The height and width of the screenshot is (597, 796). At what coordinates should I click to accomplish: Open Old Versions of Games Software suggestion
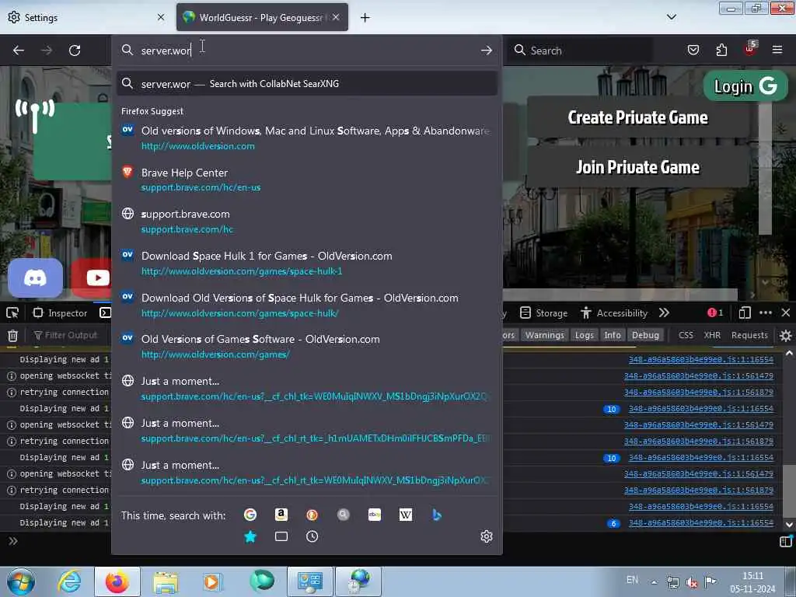pyautogui.click(x=306, y=347)
